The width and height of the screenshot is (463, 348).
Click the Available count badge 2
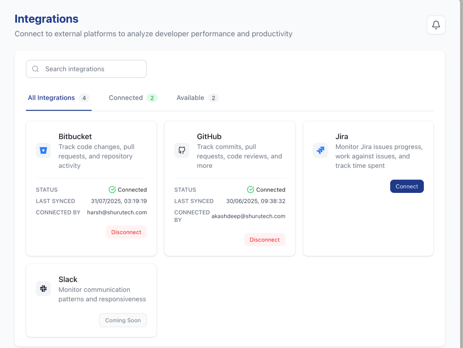pos(213,98)
